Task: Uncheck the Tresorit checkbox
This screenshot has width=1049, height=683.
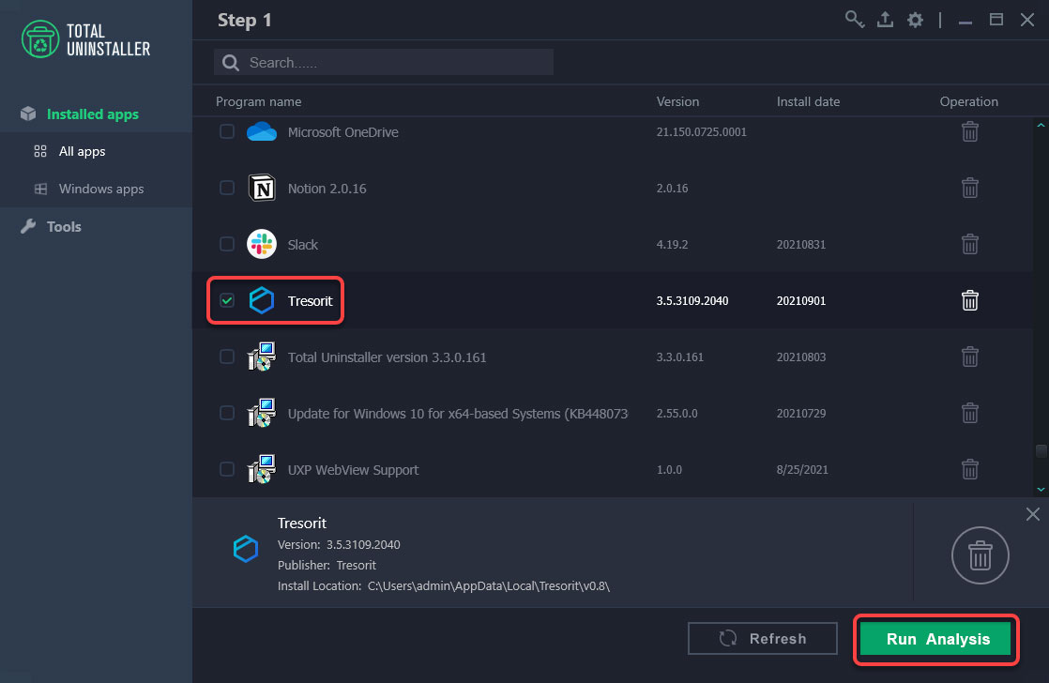Action: click(x=227, y=300)
